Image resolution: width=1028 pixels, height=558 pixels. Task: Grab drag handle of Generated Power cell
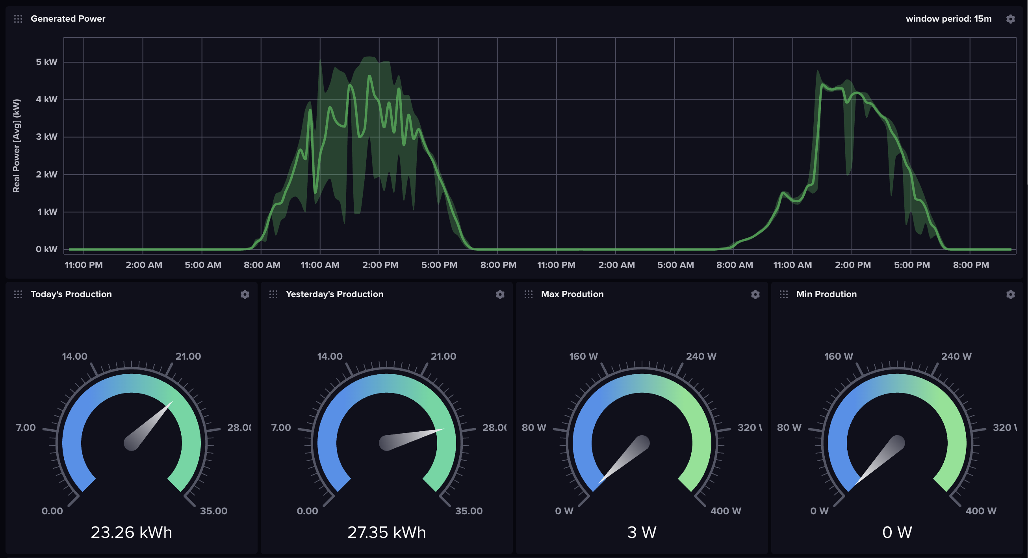point(18,19)
